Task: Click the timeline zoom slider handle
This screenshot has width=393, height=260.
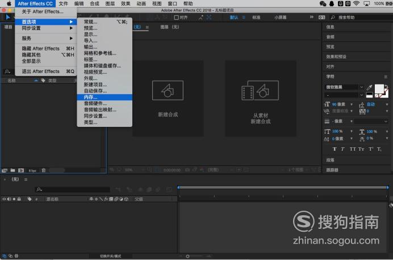Action: (x=187, y=256)
